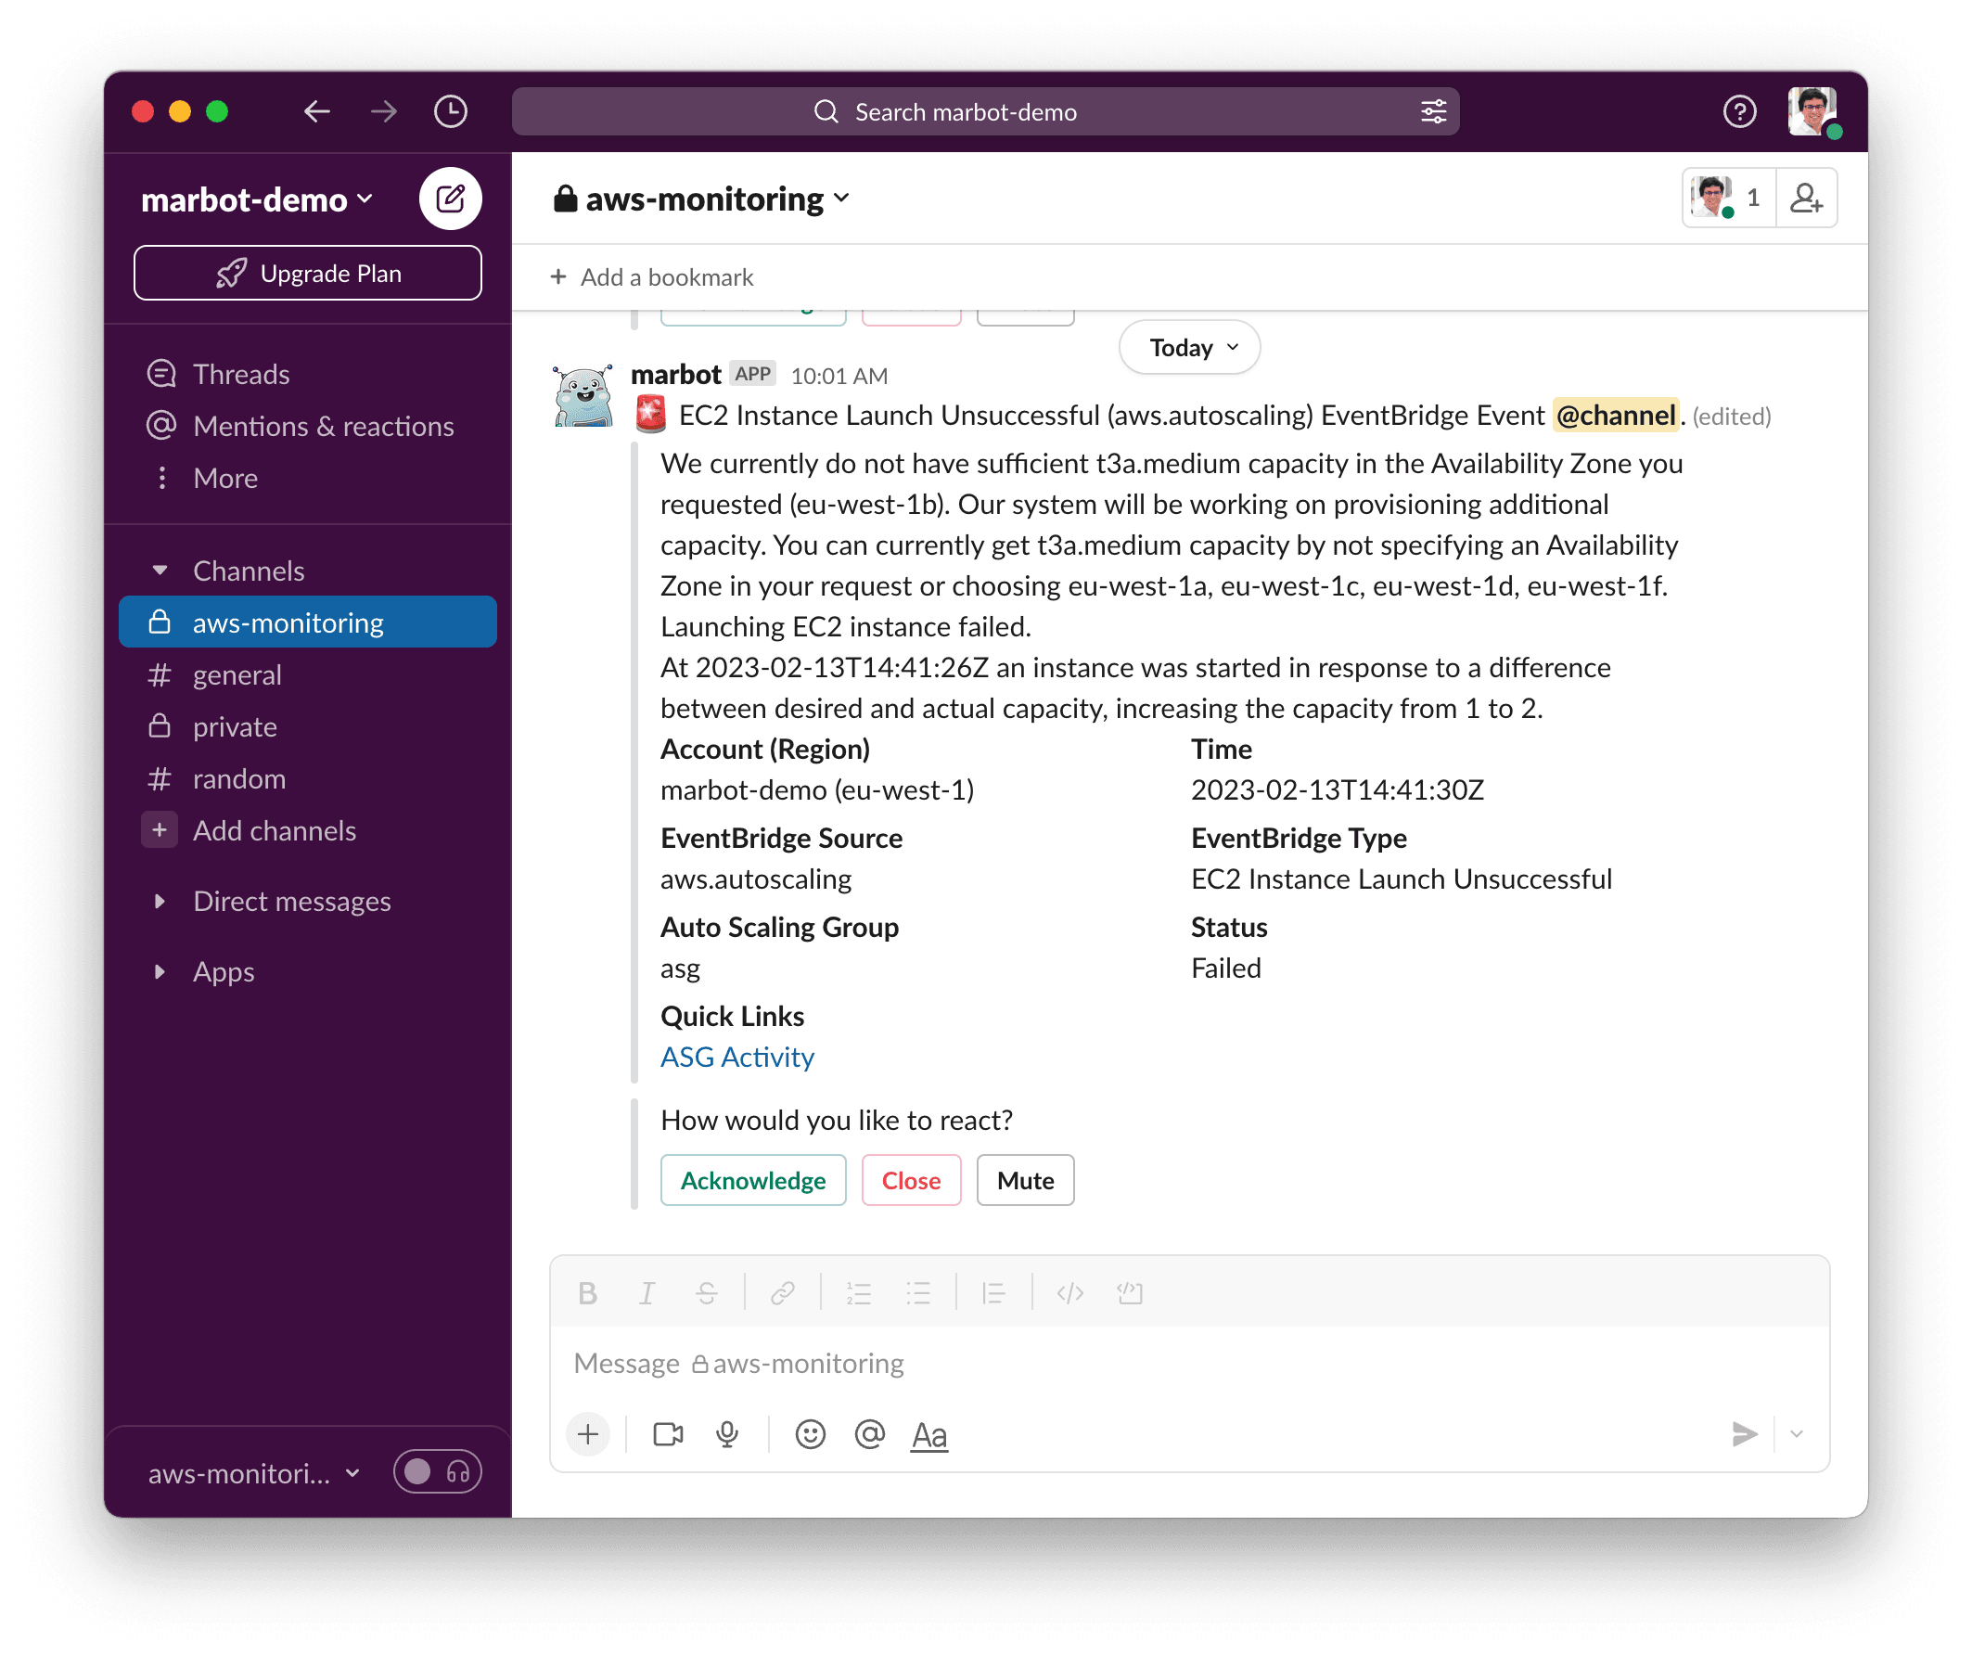The image size is (1972, 1655).
Task: Click Acknowledge on the alert
Action: pyautogui.click(x=753, y=1180)
